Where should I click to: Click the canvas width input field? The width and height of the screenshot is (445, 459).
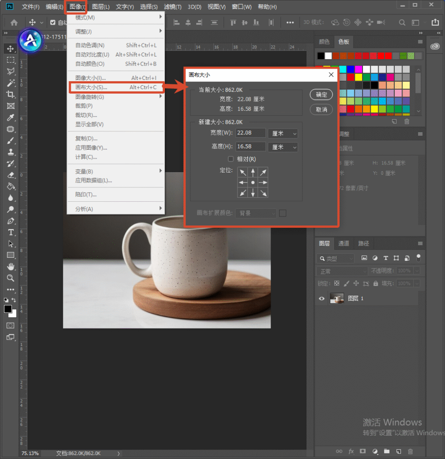coord(251,133)
